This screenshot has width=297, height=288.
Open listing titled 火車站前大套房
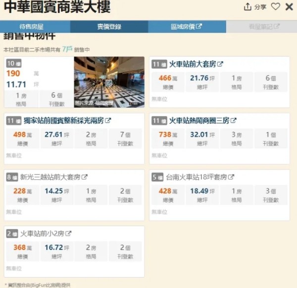(x=193, y=64)
